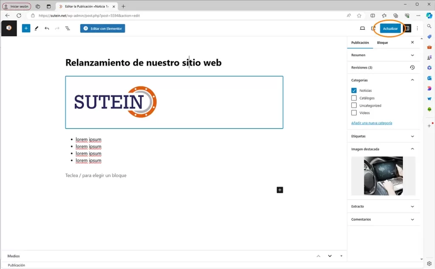
Task: Add this page to favorites star
Action: pyautogui.click(x=359, y=16)
